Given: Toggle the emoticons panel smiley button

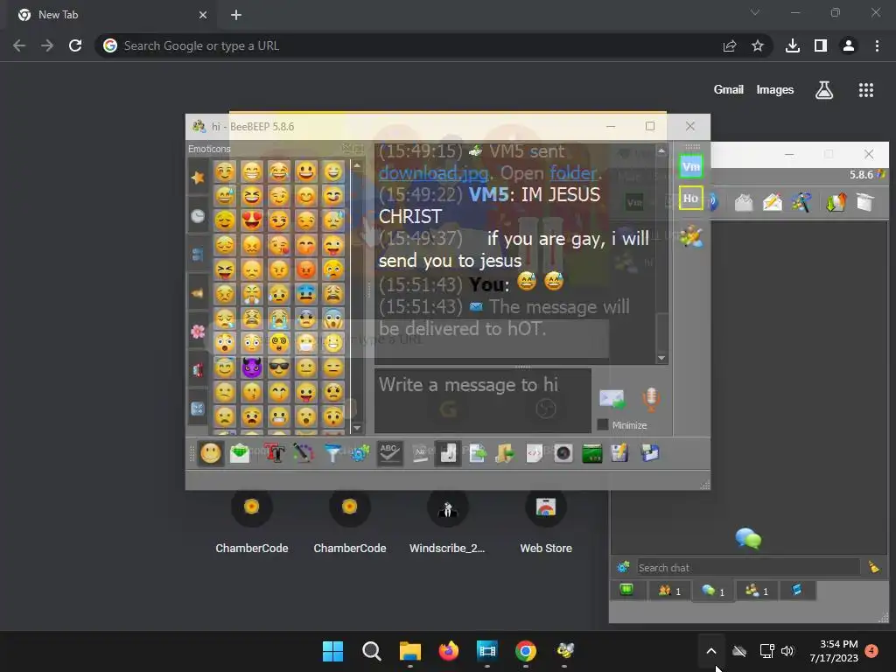Looking at the screenshot, I should (211, 454).
